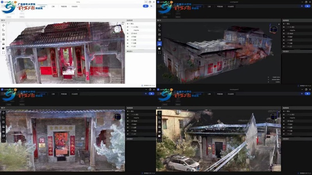The width and height of the screenshot is (312, 175).
Task: Click the view cube in long-building window
Action: [x=273, y=29]
